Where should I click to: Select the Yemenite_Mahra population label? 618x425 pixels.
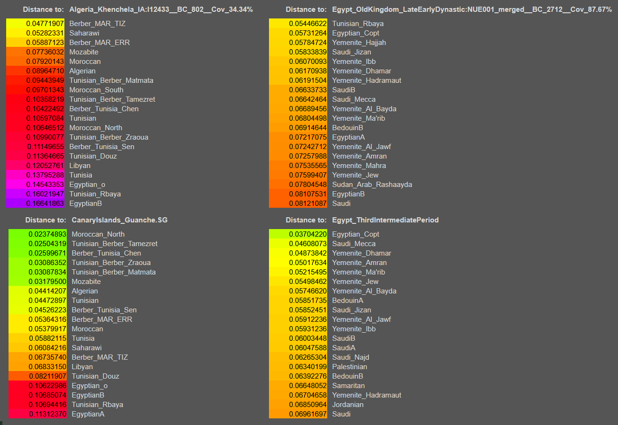point(359,166)
